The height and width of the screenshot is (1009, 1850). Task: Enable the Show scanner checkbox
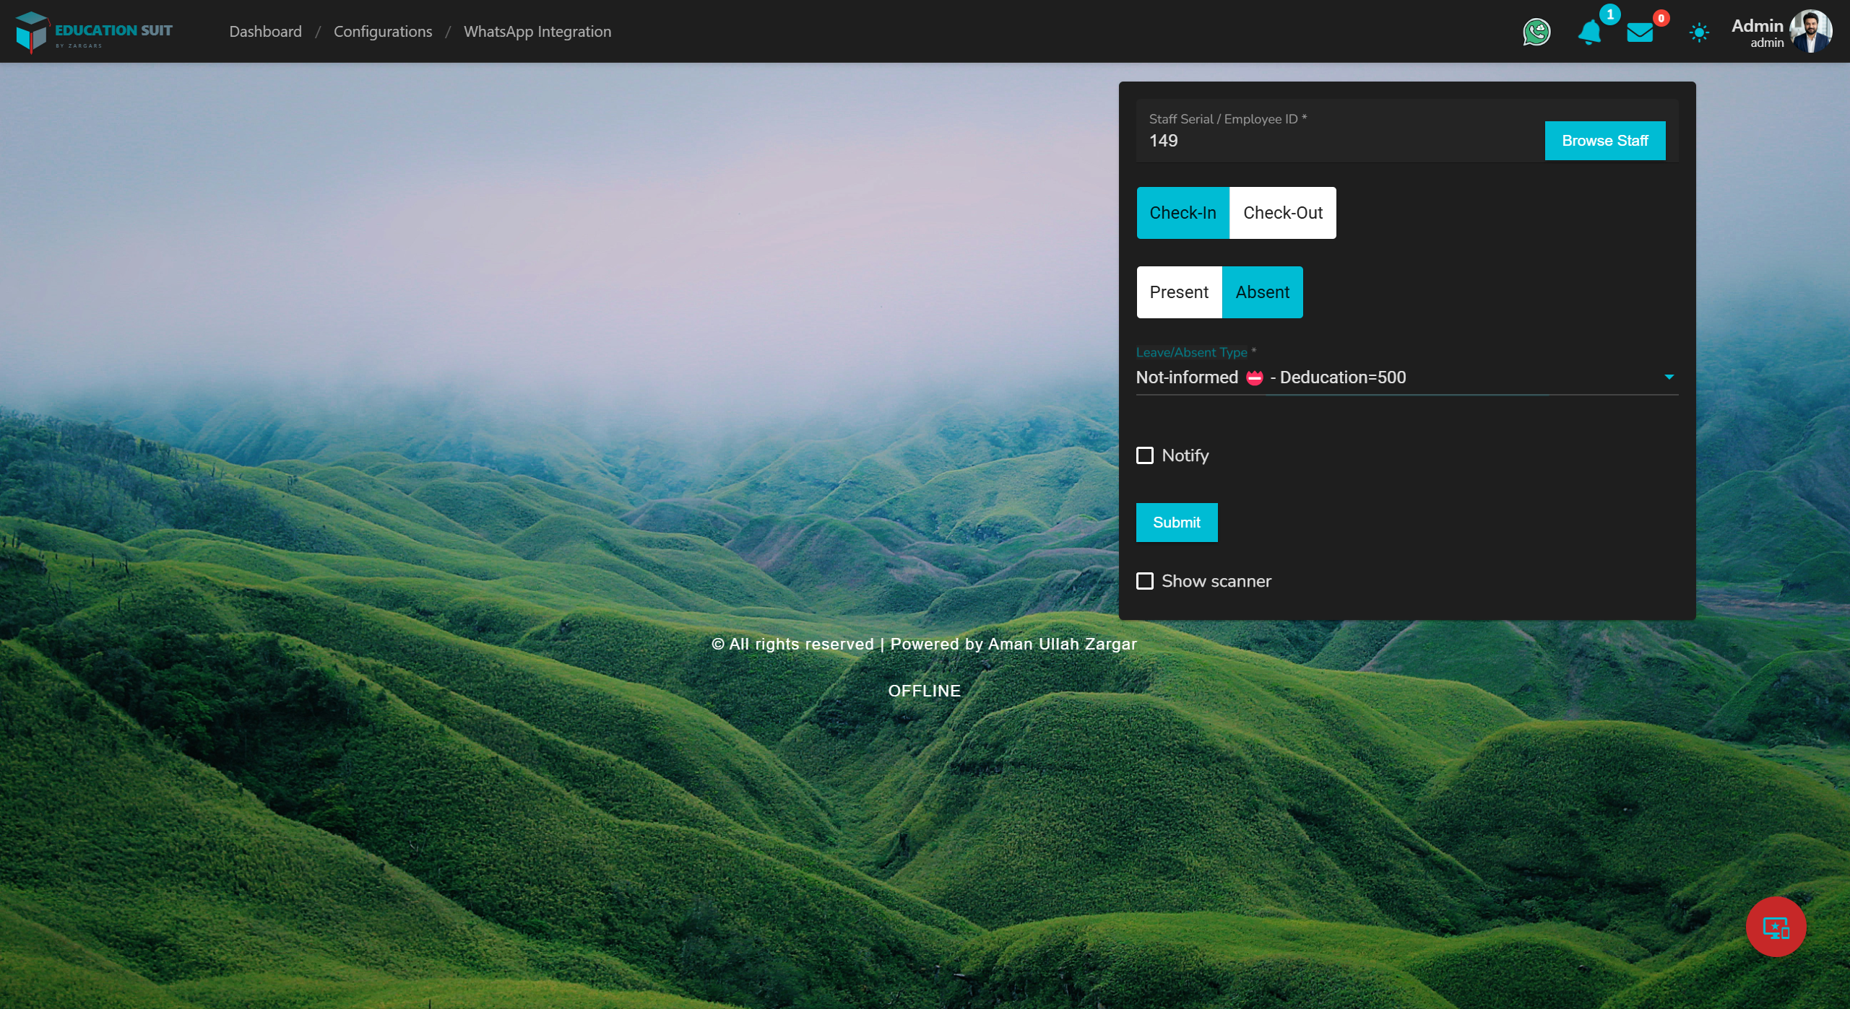(1145, 581)
